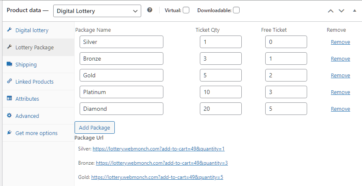
Task: Click the help question mark icon
Action: 150,10
